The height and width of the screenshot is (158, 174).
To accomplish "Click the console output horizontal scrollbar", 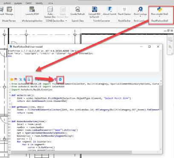I will [x=84, y=73].
